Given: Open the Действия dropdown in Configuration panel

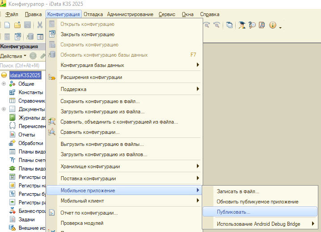Looking at the screenshot, I should 13,56.
